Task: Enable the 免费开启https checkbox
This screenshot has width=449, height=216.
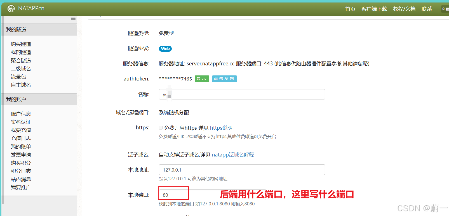Action: coord(161,128)
